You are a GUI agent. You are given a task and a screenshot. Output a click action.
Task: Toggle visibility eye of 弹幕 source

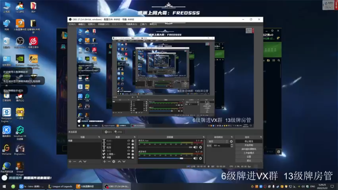coord(129,157)
